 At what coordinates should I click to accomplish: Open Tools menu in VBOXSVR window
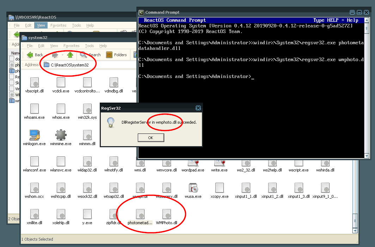[x=76, y=25]
